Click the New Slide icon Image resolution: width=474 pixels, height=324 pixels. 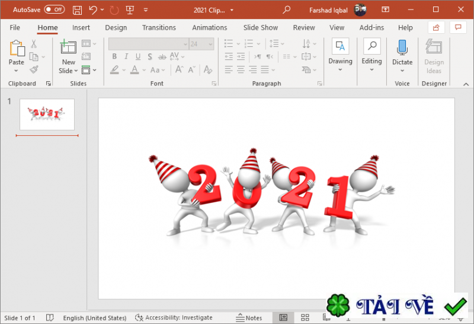pos(68,47)
